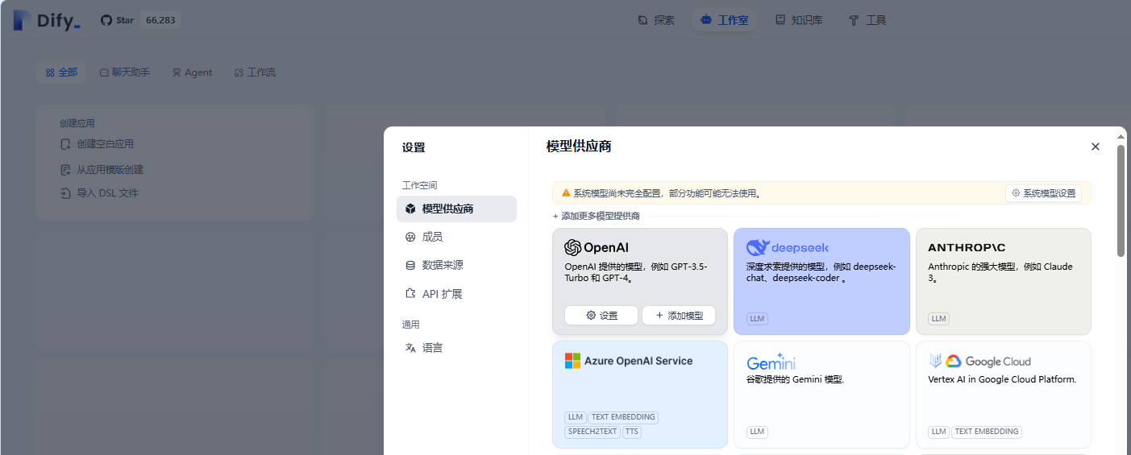This screenshot has height=455, width=1131.
Task: Select the deepseek provider card
Action: tap(821, 281)
